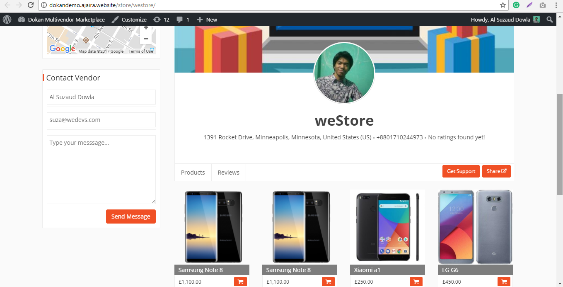Click the browser Back arrow
Image resolution: width=563 pixels, height=287 pixels.
7,5
